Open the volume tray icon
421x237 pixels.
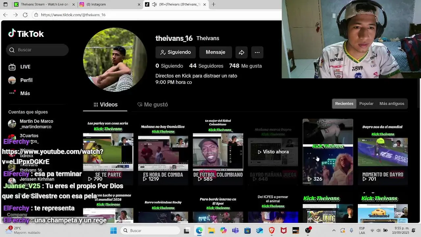click(x=378, y=230)
